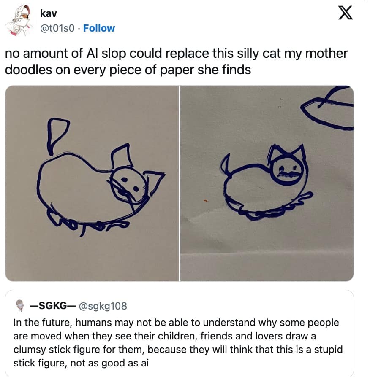370x377 pixels.
Task: Click the tweet text about AI slop
Action: pos(176,61)
